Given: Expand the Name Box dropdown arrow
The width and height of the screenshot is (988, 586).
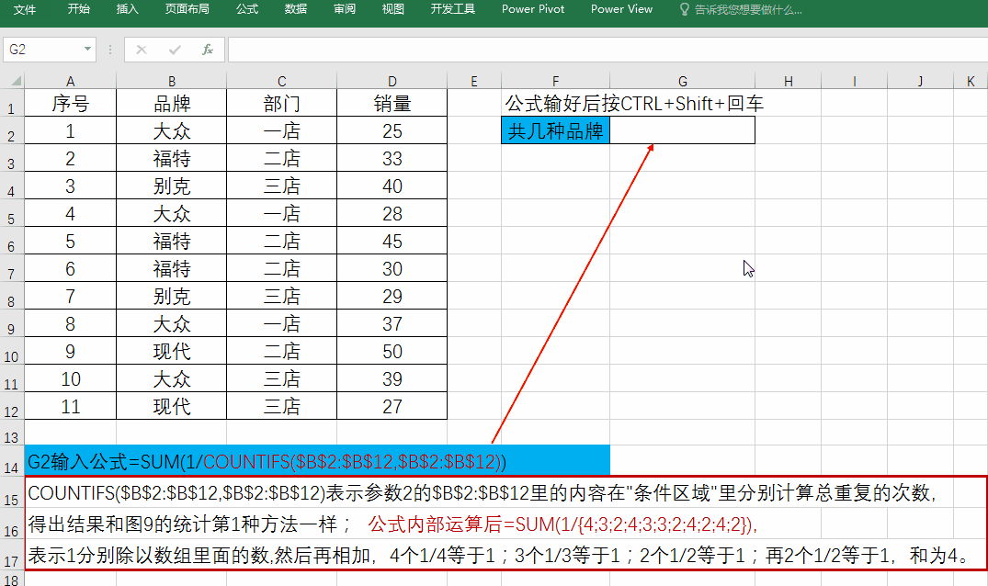Looking at the screenshot, I should click(x=87, y=49).
